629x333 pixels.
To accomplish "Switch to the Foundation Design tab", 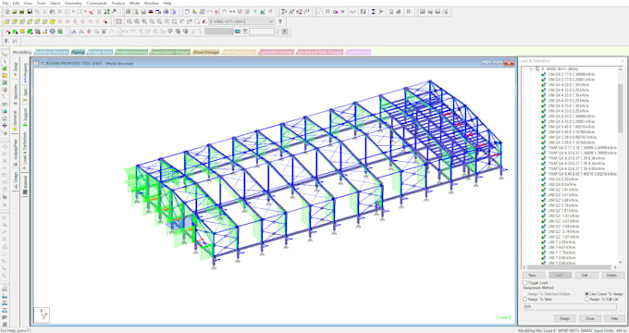I will pos(169,52).
